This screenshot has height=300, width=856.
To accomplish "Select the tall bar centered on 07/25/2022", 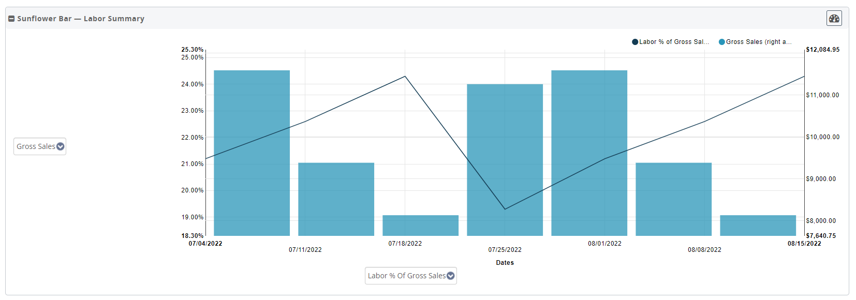I will click(x=505, y=160).
